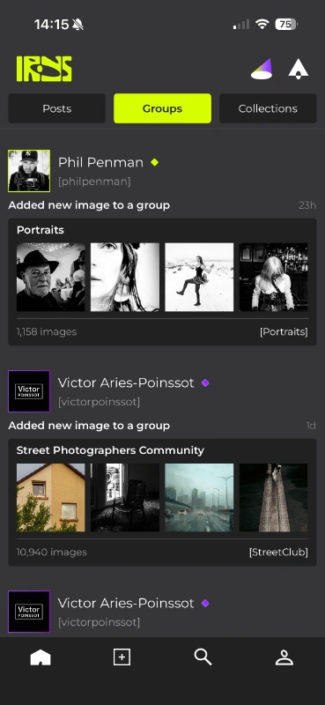Image resolution: width=325 pixels, height=705 pixels.
Task: View the dancer in snow photo
Action: [x=199, y=277]
